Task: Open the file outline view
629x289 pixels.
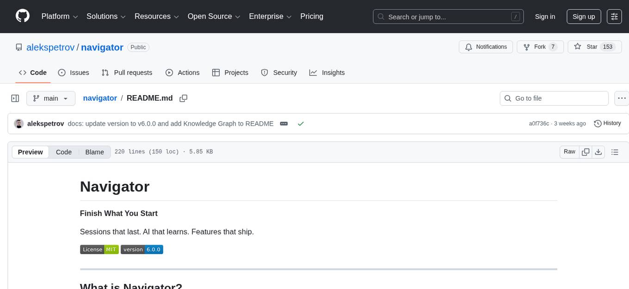Action: point(615,151)
